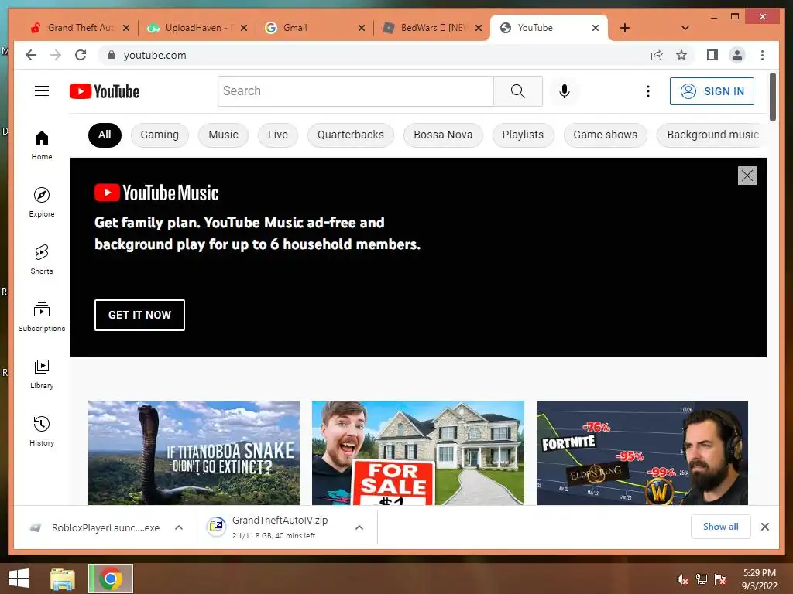Expand GrandTheftAutoIV.zip download options
This screenshot has height=594, width=793.
[359, 527]
